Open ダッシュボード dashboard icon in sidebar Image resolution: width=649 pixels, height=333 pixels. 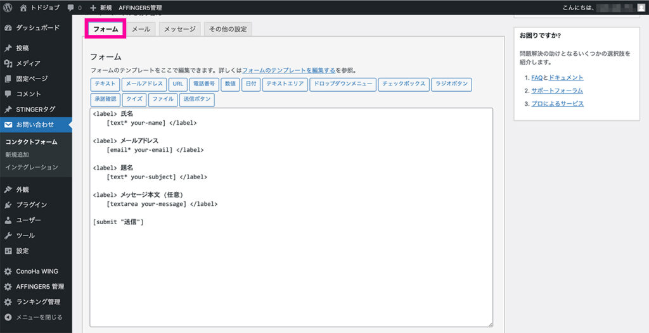tap(8, 28)
